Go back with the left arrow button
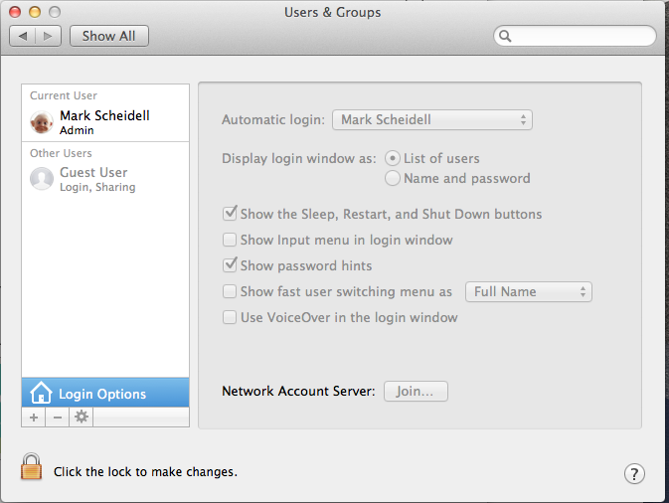This screenshot has width=669, height=503. [23, 36]
